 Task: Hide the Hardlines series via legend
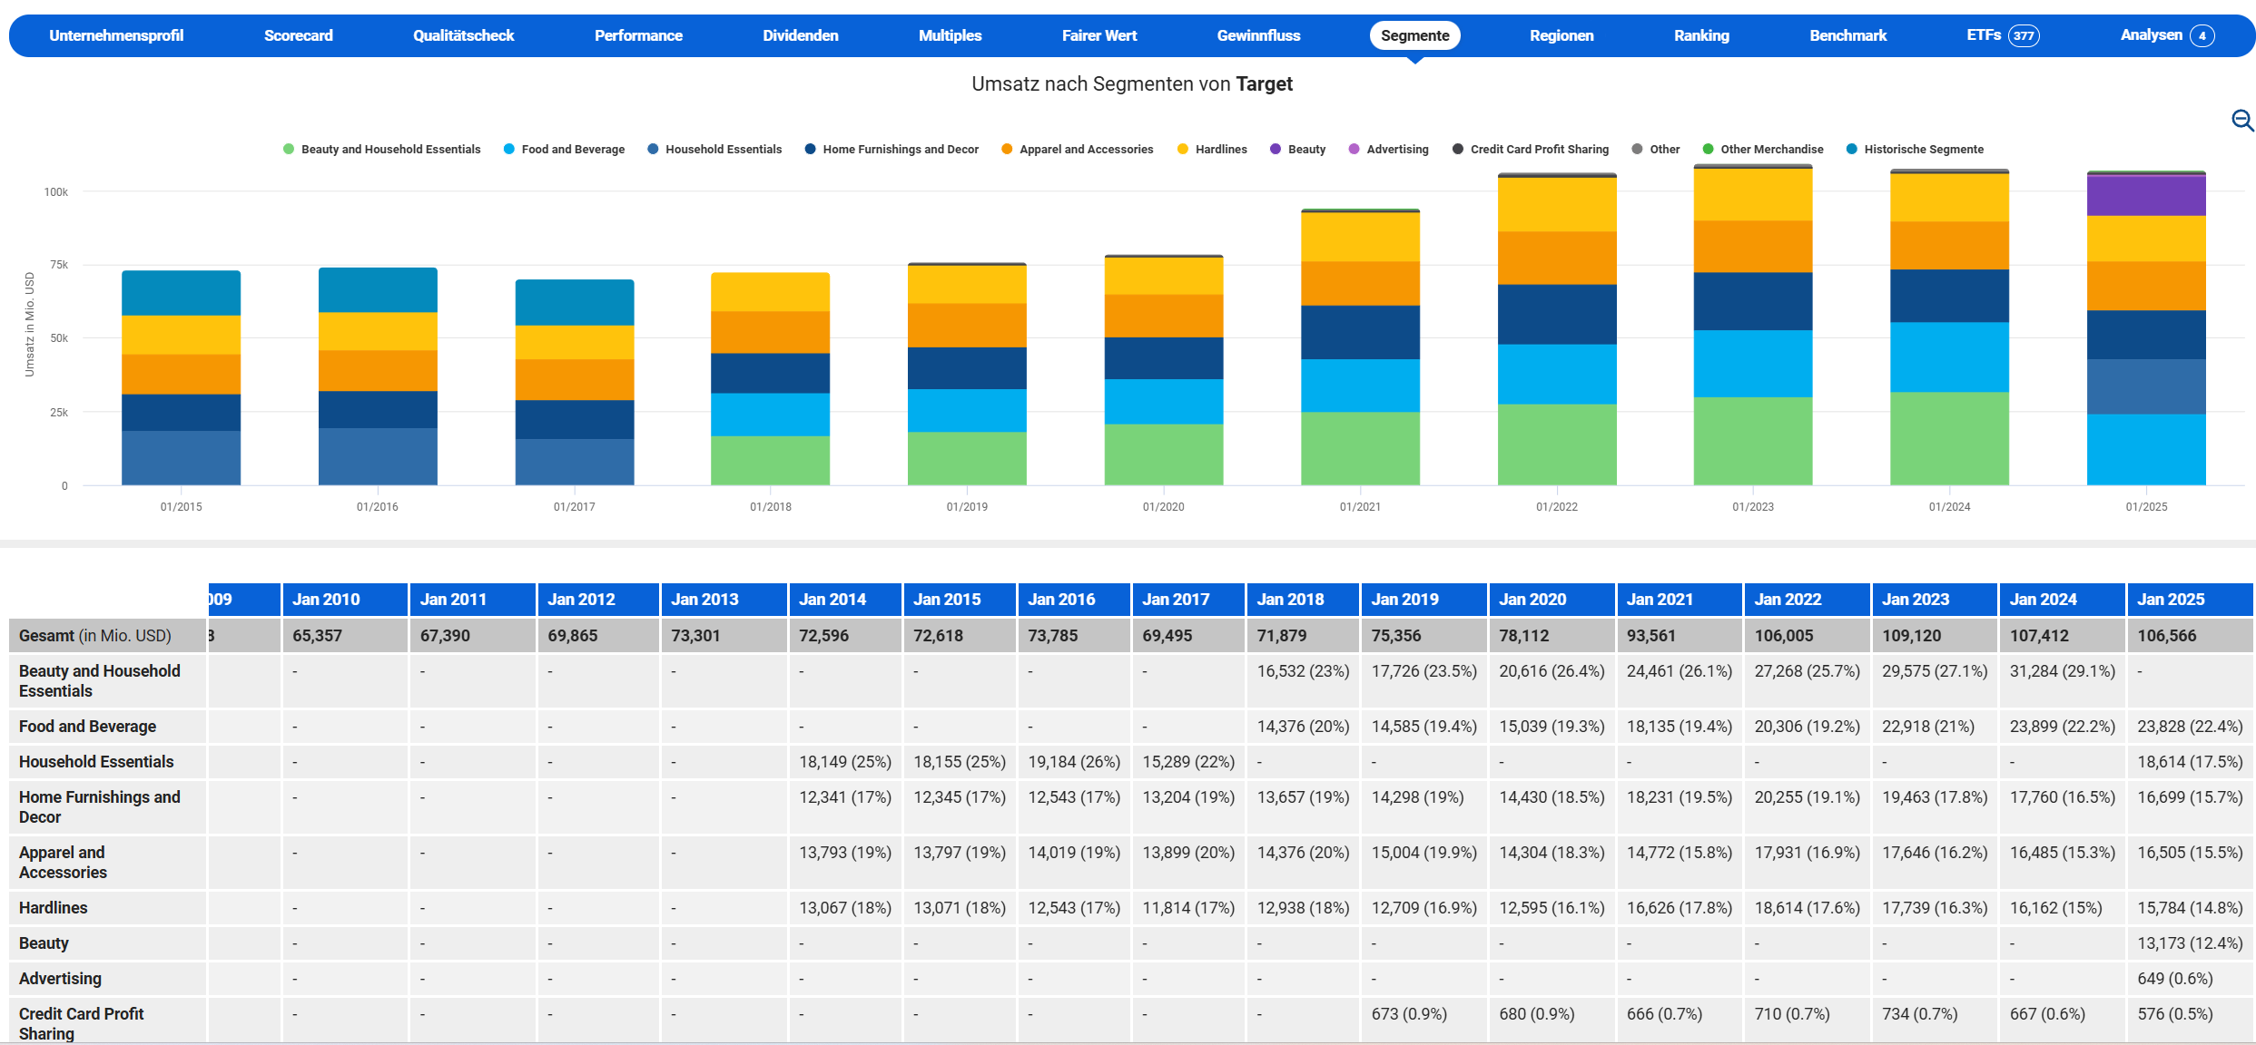(1220, 150)
